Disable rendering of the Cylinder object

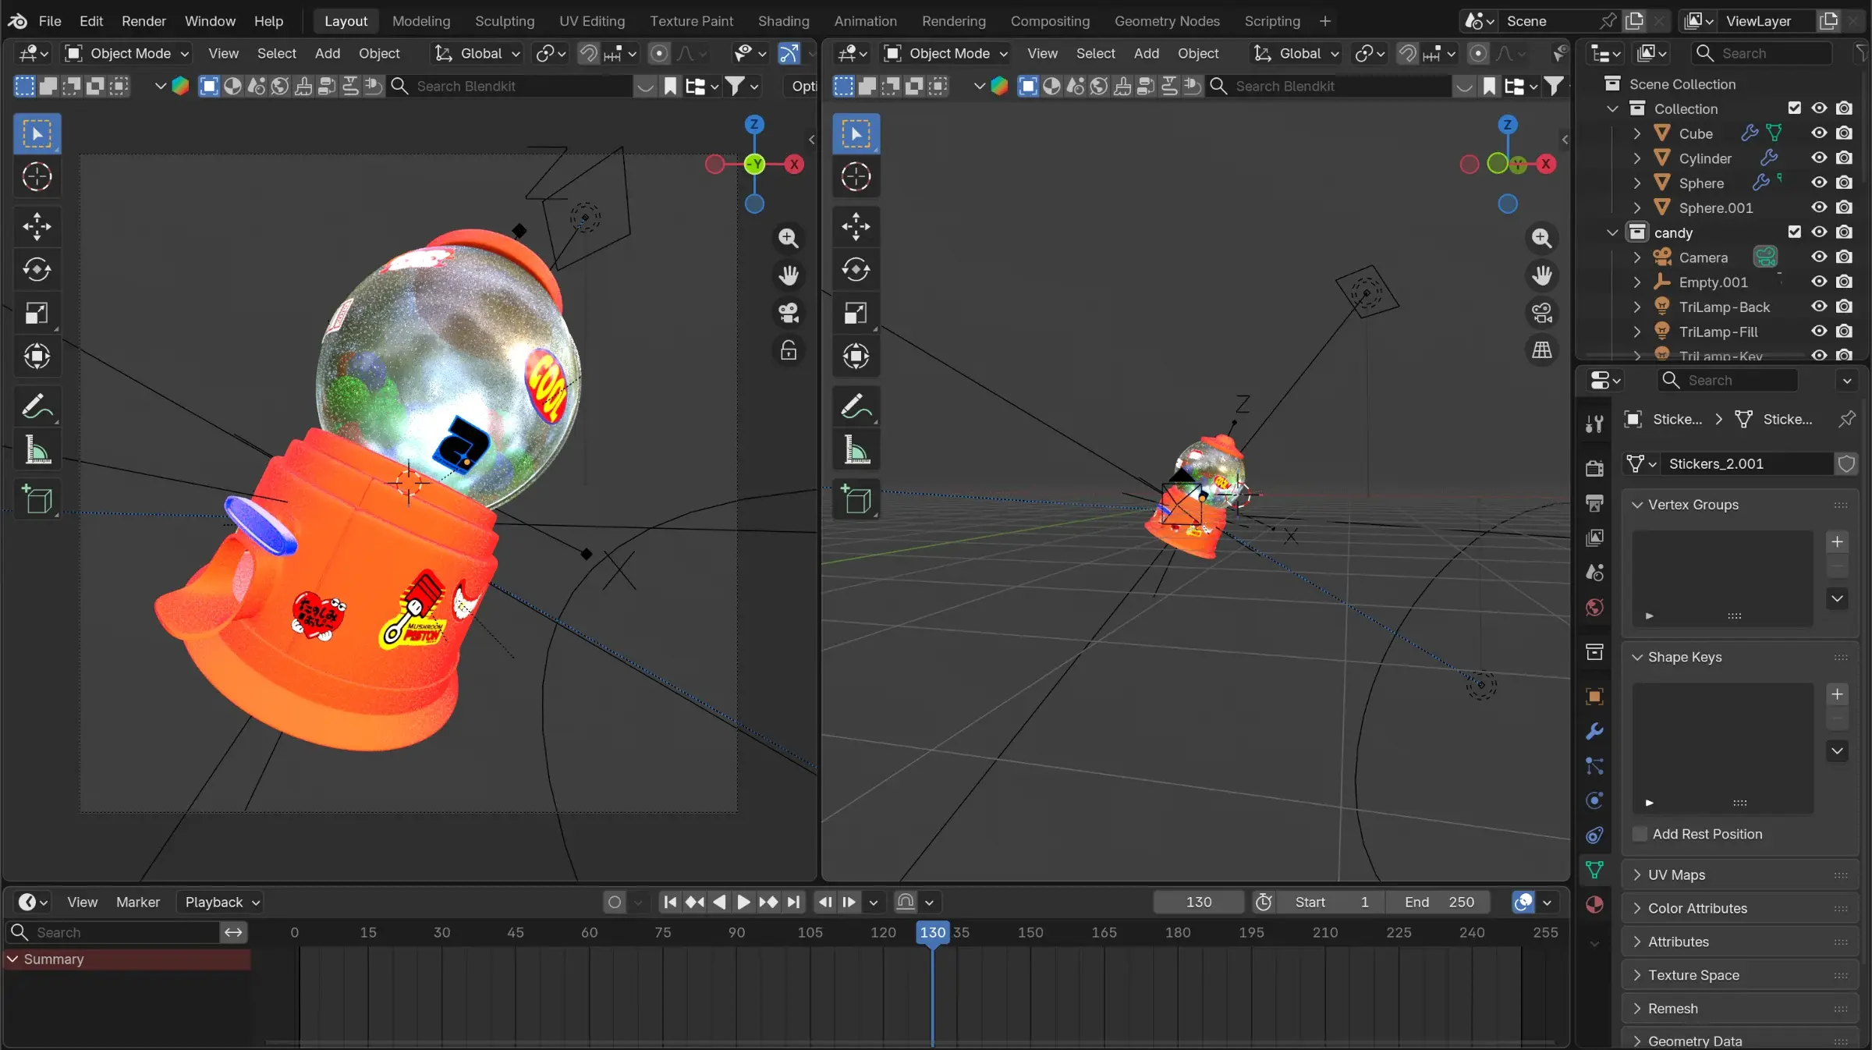[x=1844, y=158]
